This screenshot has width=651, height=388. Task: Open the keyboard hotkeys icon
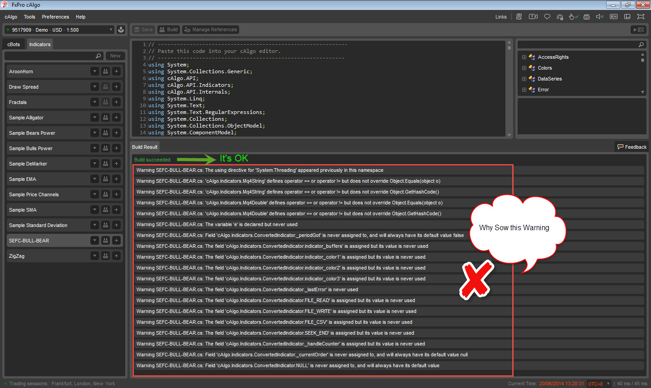point(587,17)
